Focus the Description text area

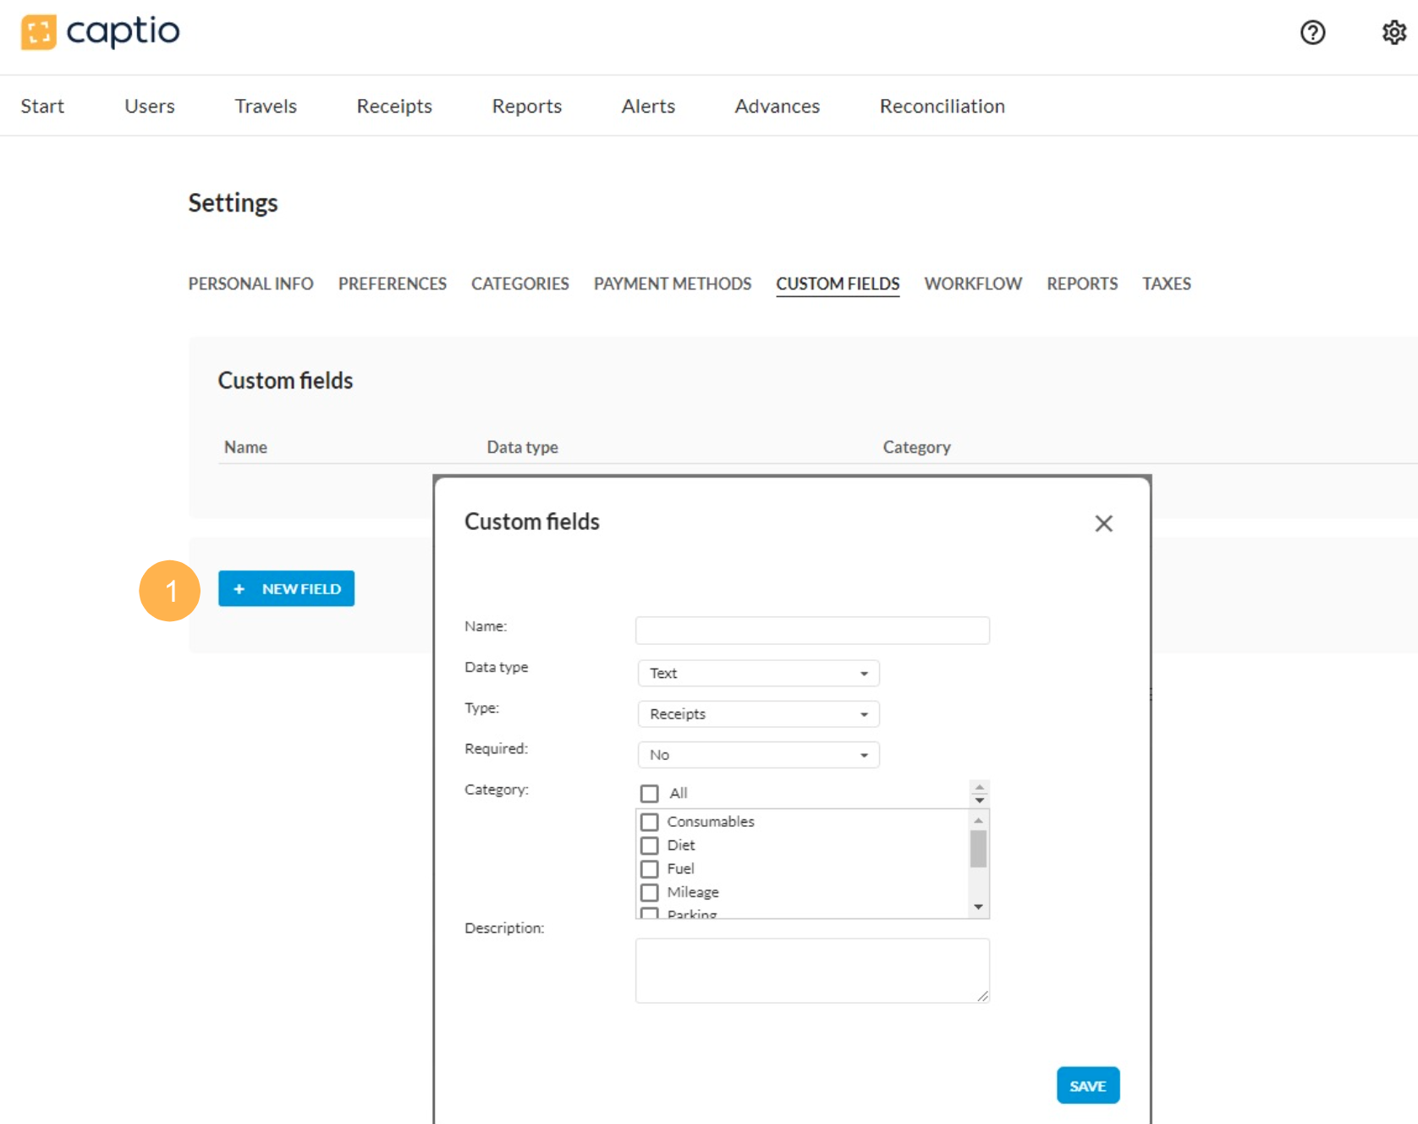[x=812, y=971]
